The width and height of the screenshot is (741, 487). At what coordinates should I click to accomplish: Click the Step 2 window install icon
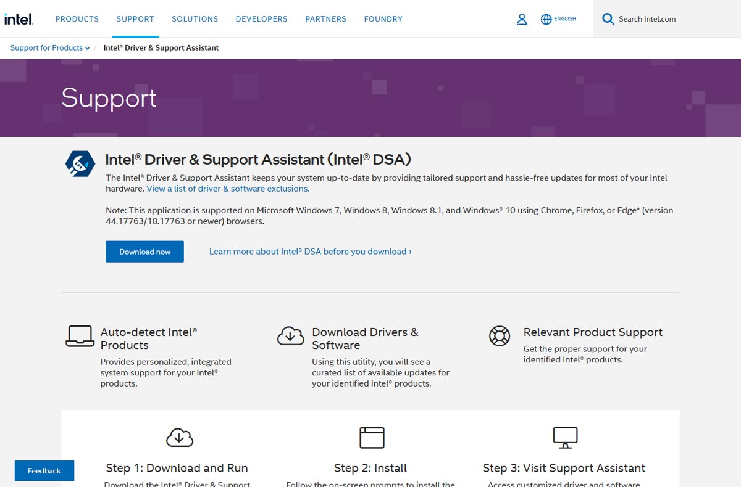372,437
